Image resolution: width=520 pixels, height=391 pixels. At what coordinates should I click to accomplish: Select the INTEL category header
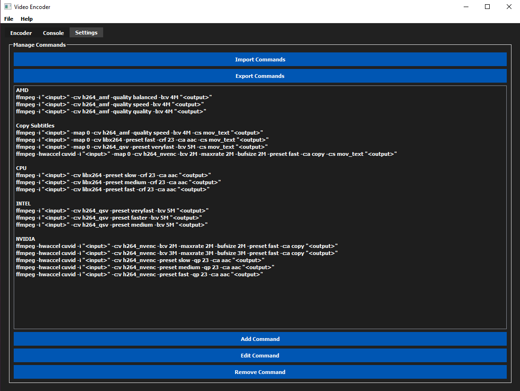click(x=23, y=204)
